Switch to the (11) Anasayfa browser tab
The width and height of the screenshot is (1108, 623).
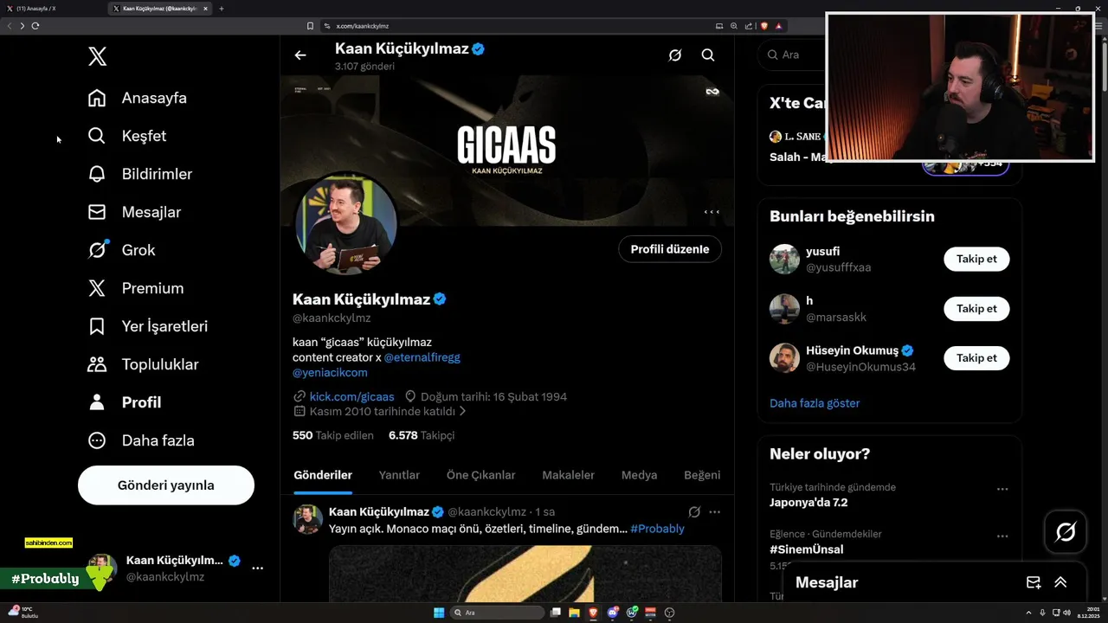54,9
